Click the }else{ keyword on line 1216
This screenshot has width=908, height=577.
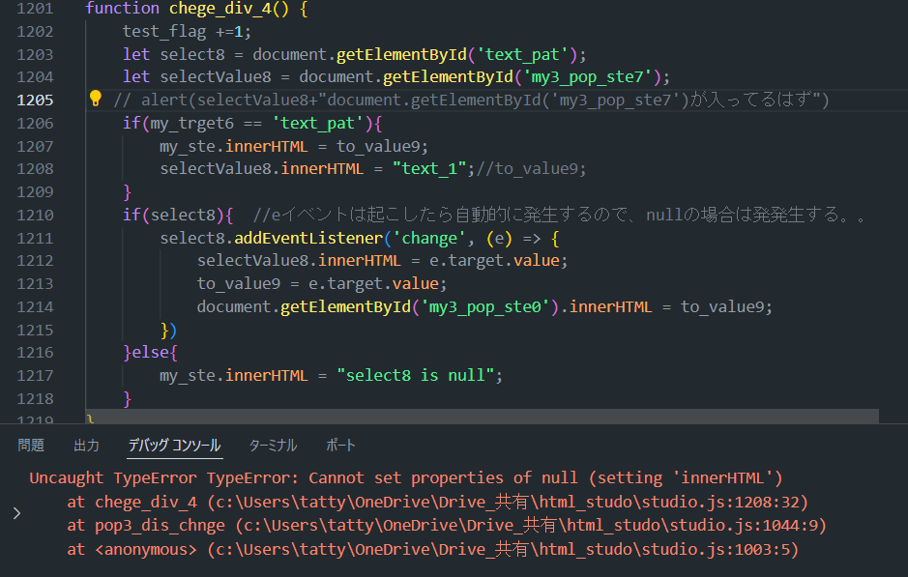tap(150, 353)
